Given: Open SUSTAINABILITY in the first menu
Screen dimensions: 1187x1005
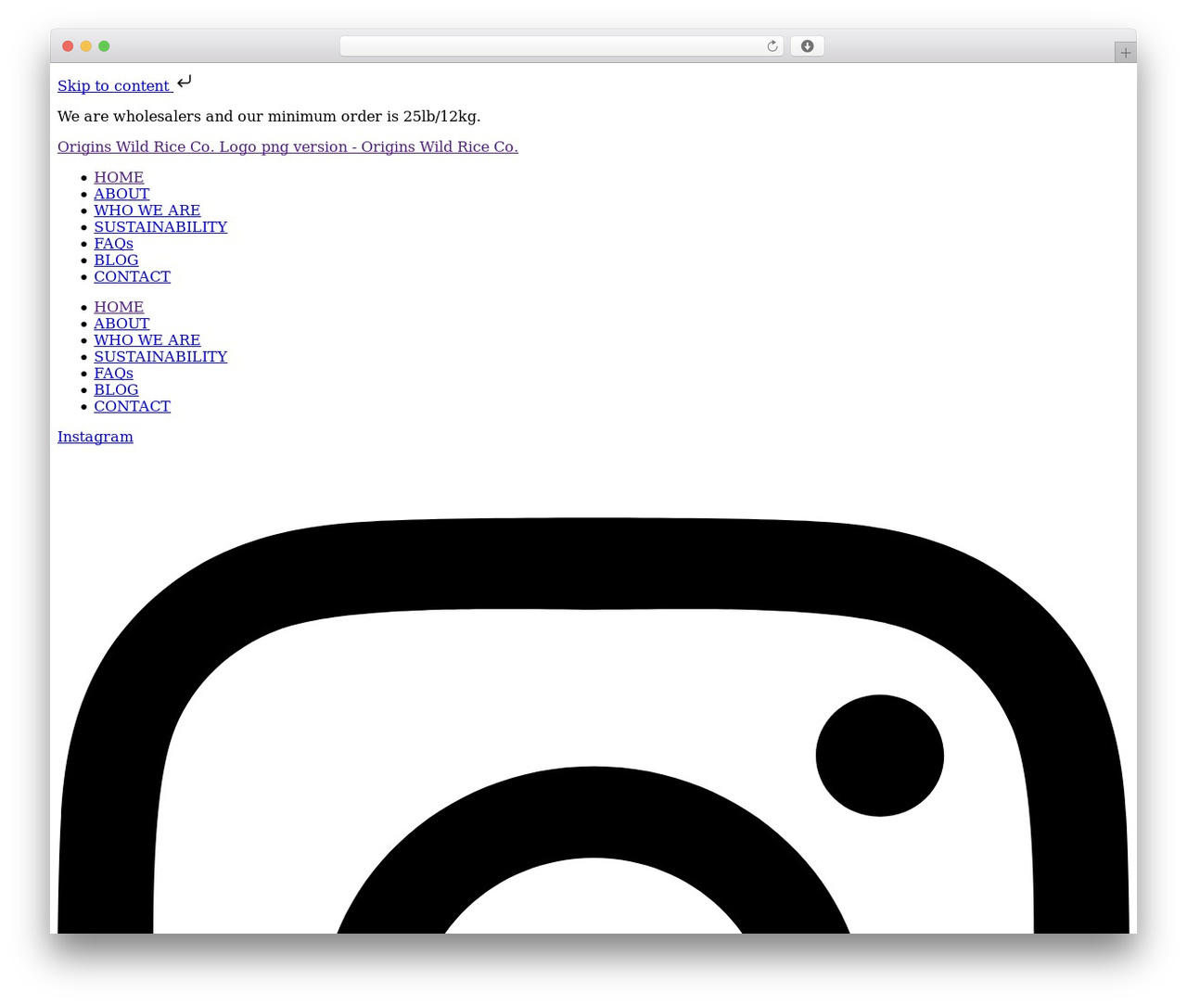Looking at the screenshot, I should tap(160, 227).
